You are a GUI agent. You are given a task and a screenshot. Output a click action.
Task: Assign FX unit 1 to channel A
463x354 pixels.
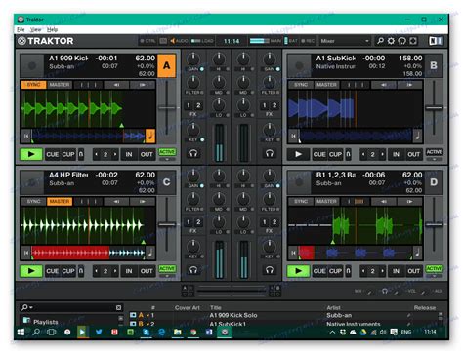[189, 105]
